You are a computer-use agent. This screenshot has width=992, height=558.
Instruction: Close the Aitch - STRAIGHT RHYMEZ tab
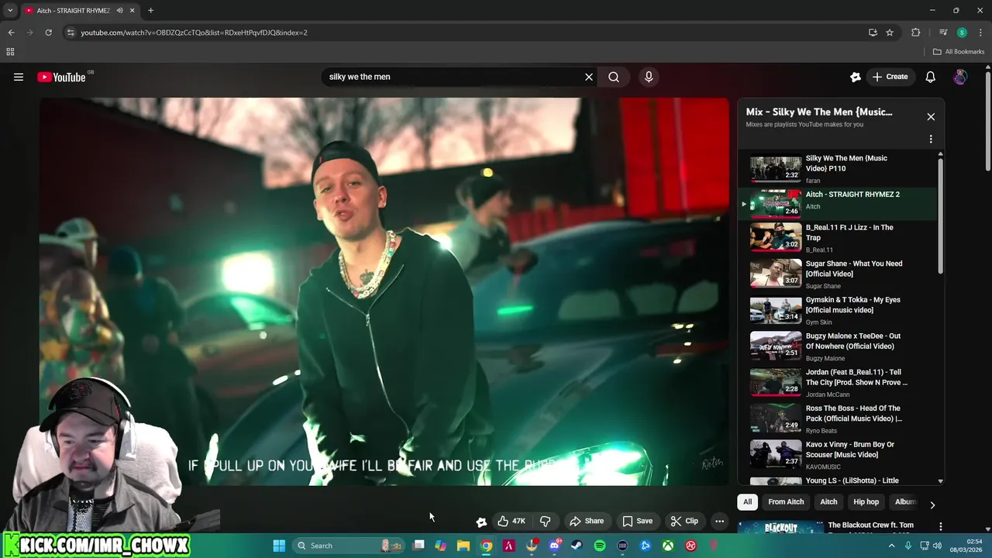coord(132,11)
